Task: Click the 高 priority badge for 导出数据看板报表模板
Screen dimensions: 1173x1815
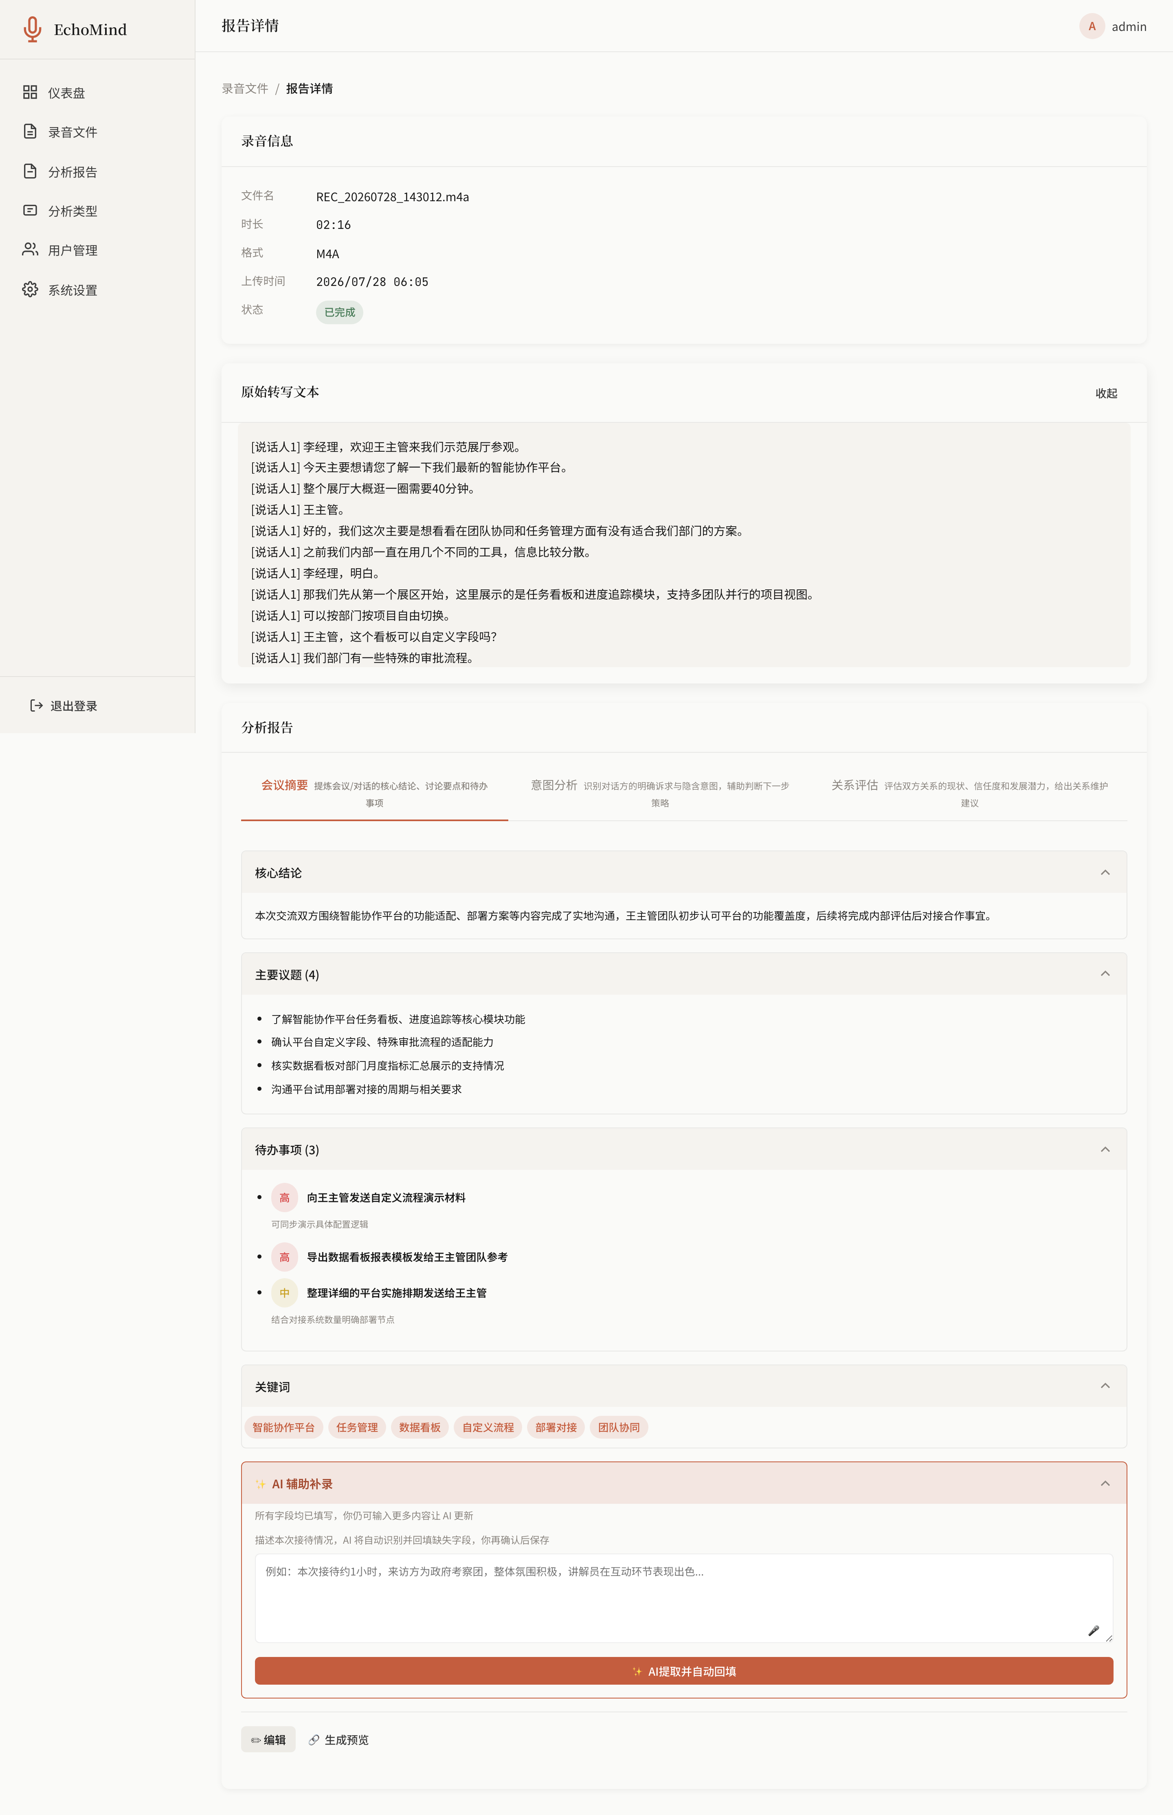Action: (x=284, y=1257)
